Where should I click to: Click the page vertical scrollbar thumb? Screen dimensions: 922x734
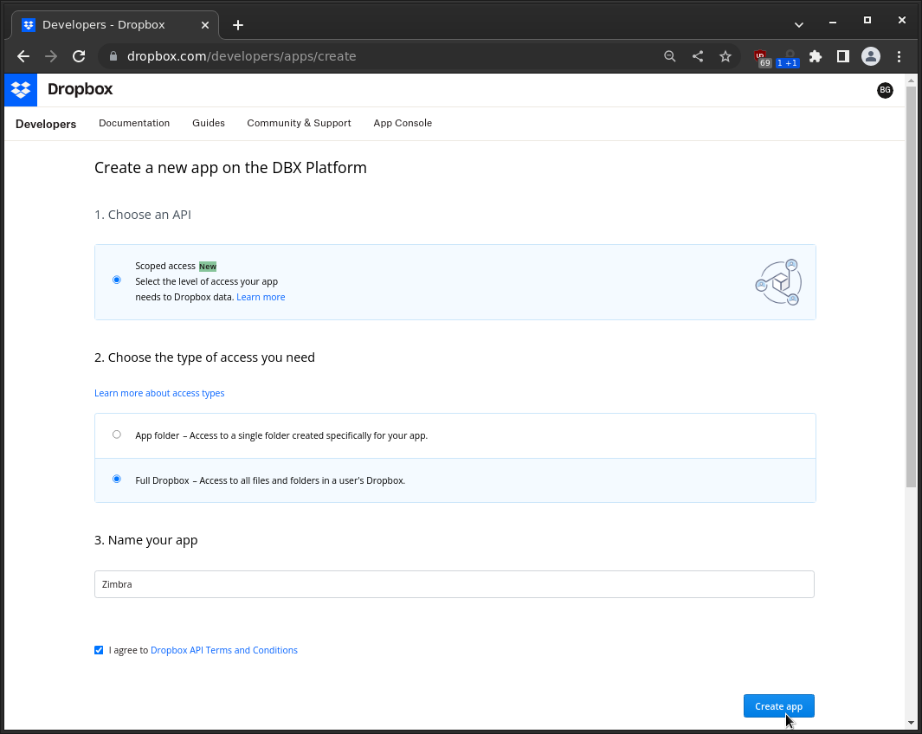point(911,287)
